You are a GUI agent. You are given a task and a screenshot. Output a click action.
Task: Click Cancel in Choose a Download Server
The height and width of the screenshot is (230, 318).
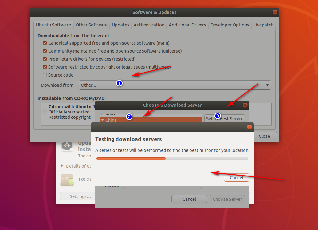click(x=189, y=199)
